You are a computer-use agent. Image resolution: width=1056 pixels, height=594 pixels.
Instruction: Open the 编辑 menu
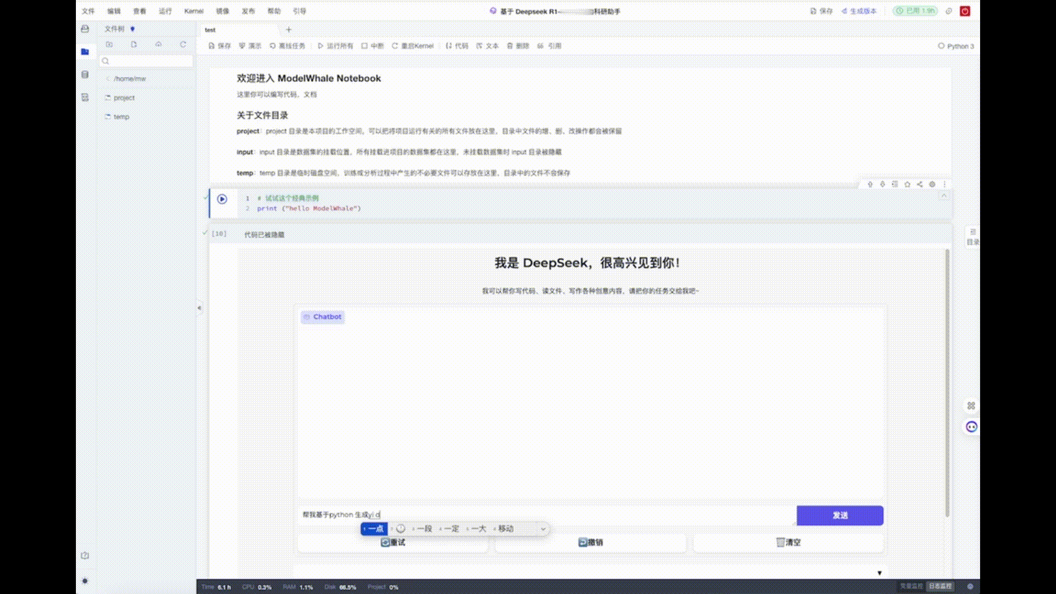(x=114, y=11)
